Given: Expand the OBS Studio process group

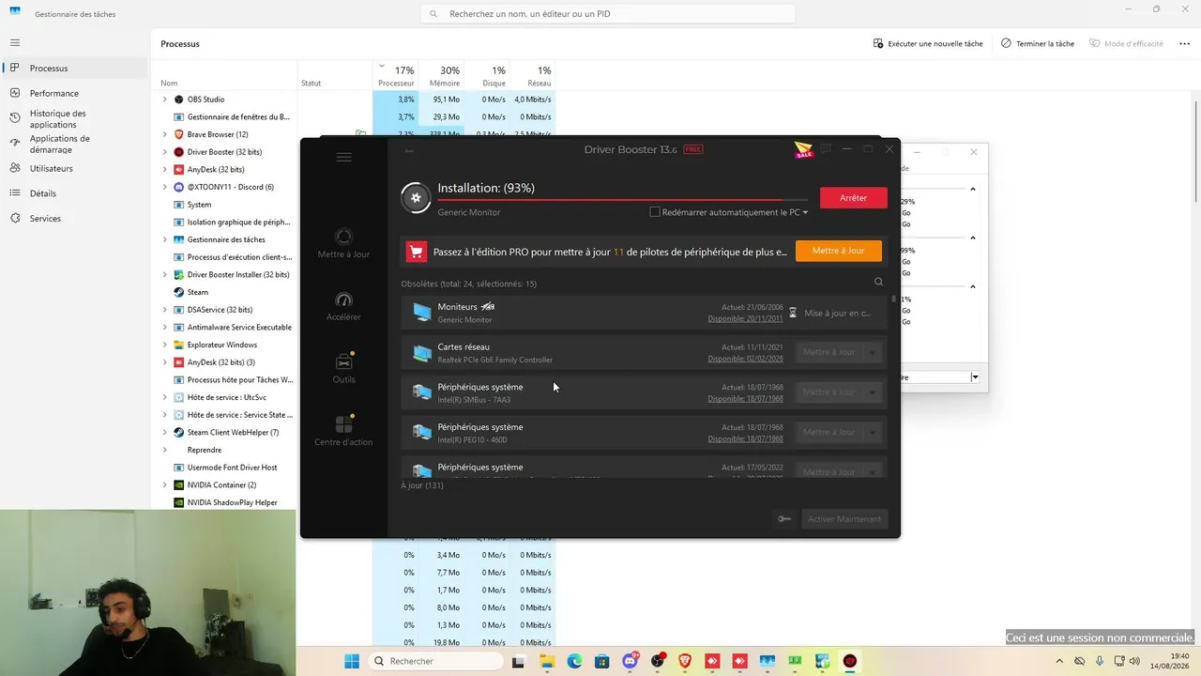Looking at the screenshot, I should (164, 100).
